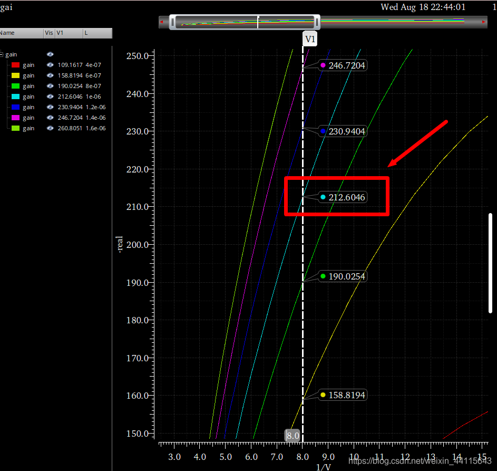Hide the cyan gain trace (1e-06)
Viewport: 497px width, 471px height.
click(50, 97)
